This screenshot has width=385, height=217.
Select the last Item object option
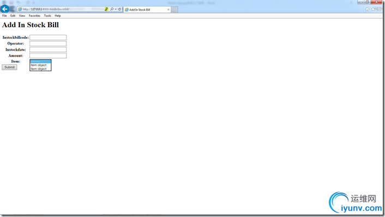[x=40, y=69]
